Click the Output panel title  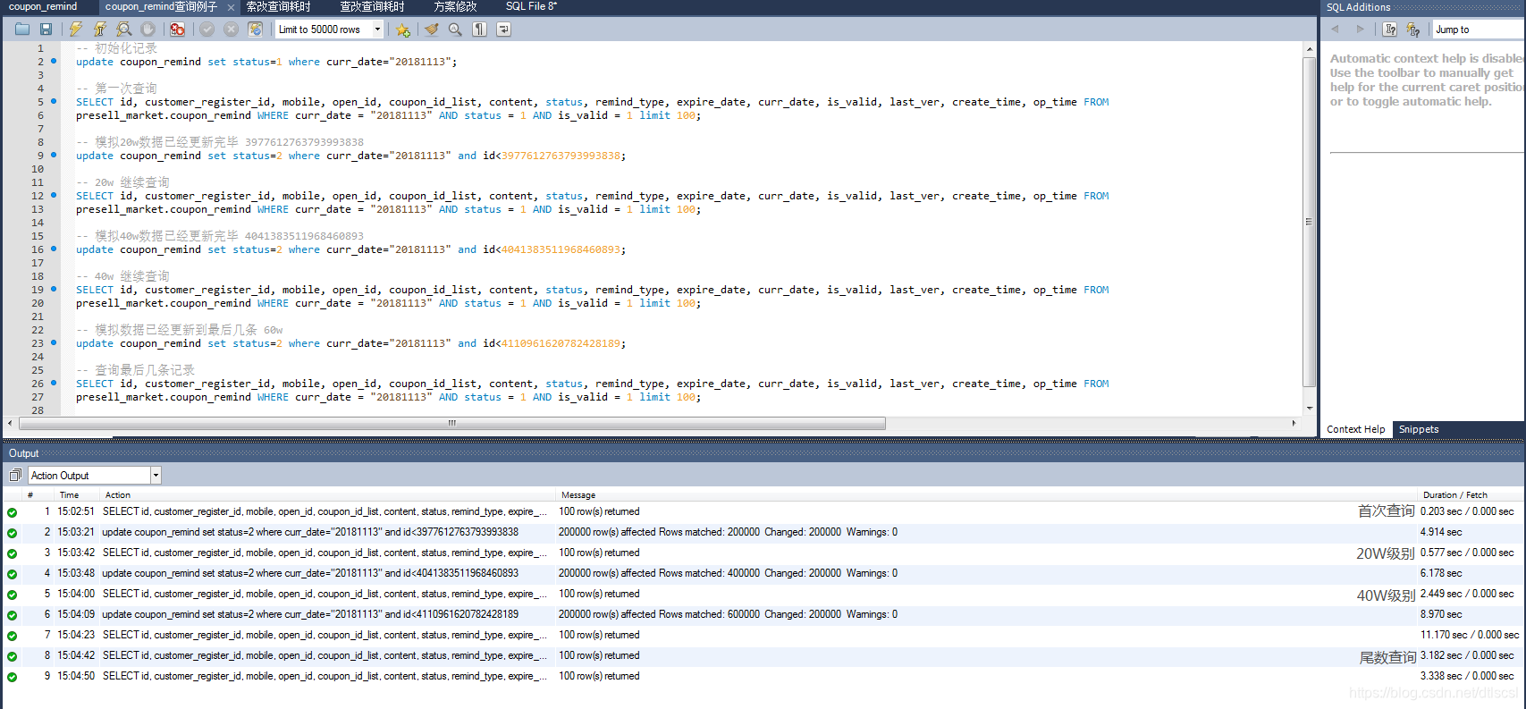click(x=24, y=453)
